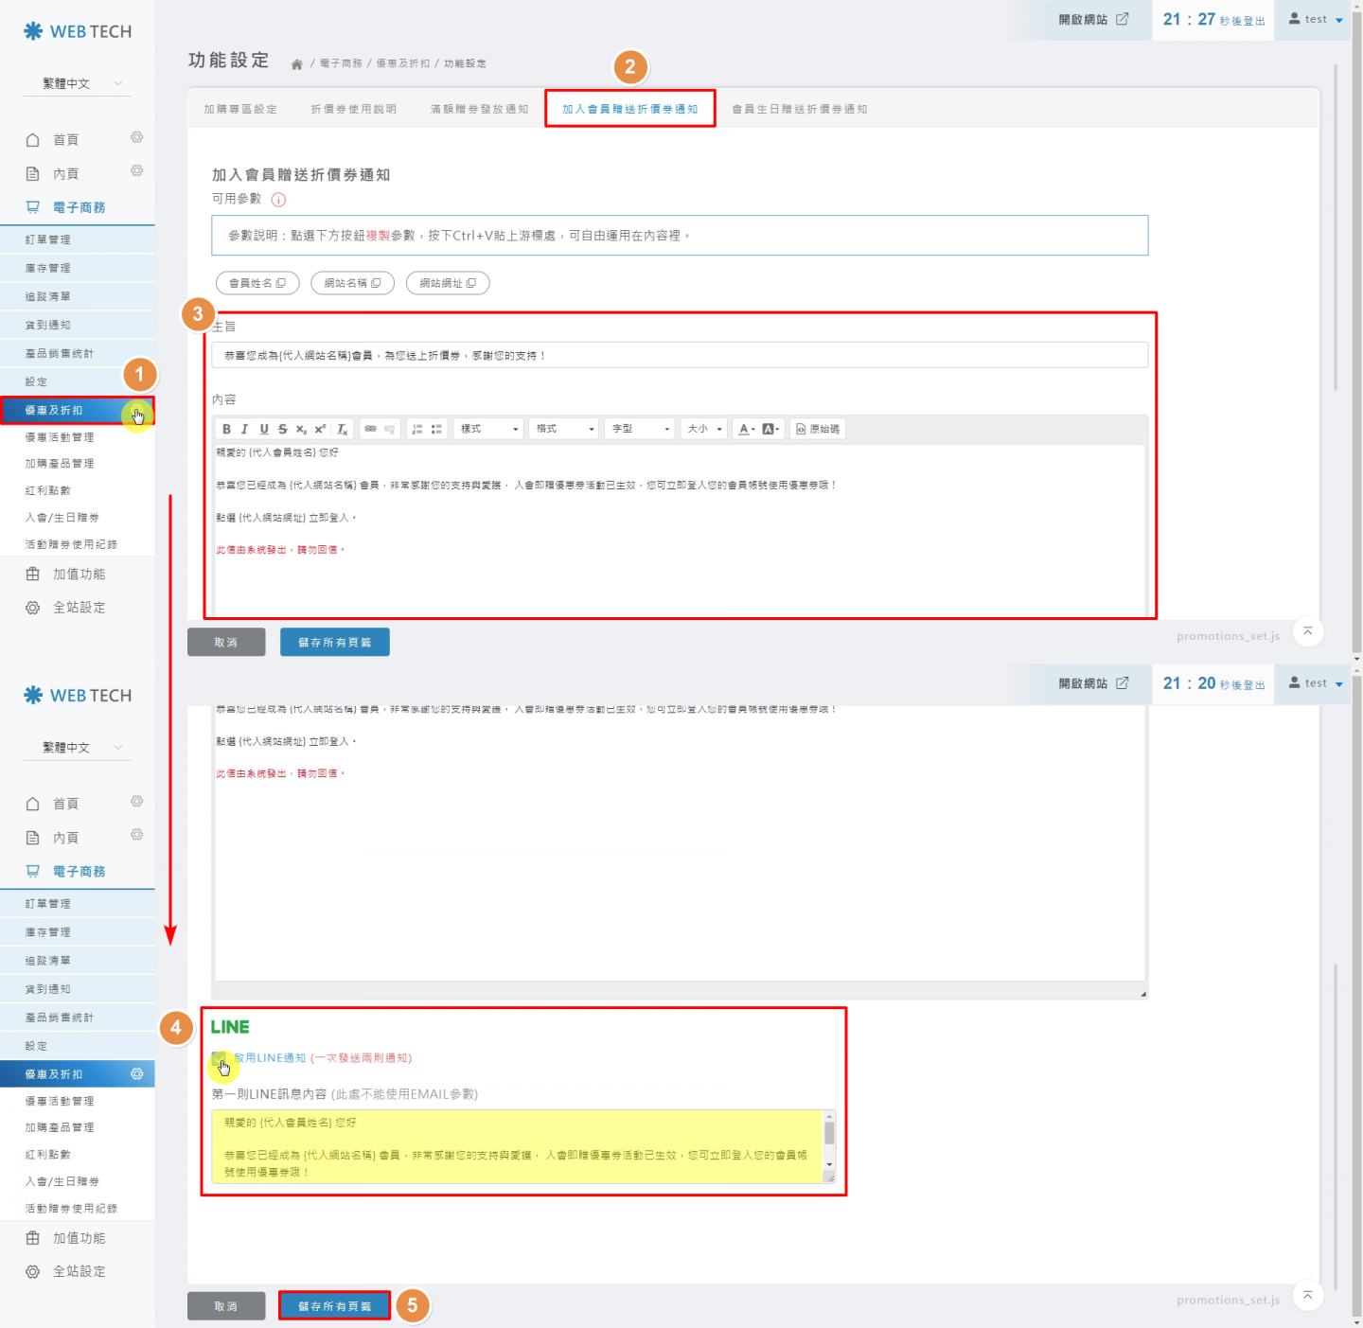The image size is (1363, 1328).
Task: Apply strikethrough formatting
Action: coord(282,429)
